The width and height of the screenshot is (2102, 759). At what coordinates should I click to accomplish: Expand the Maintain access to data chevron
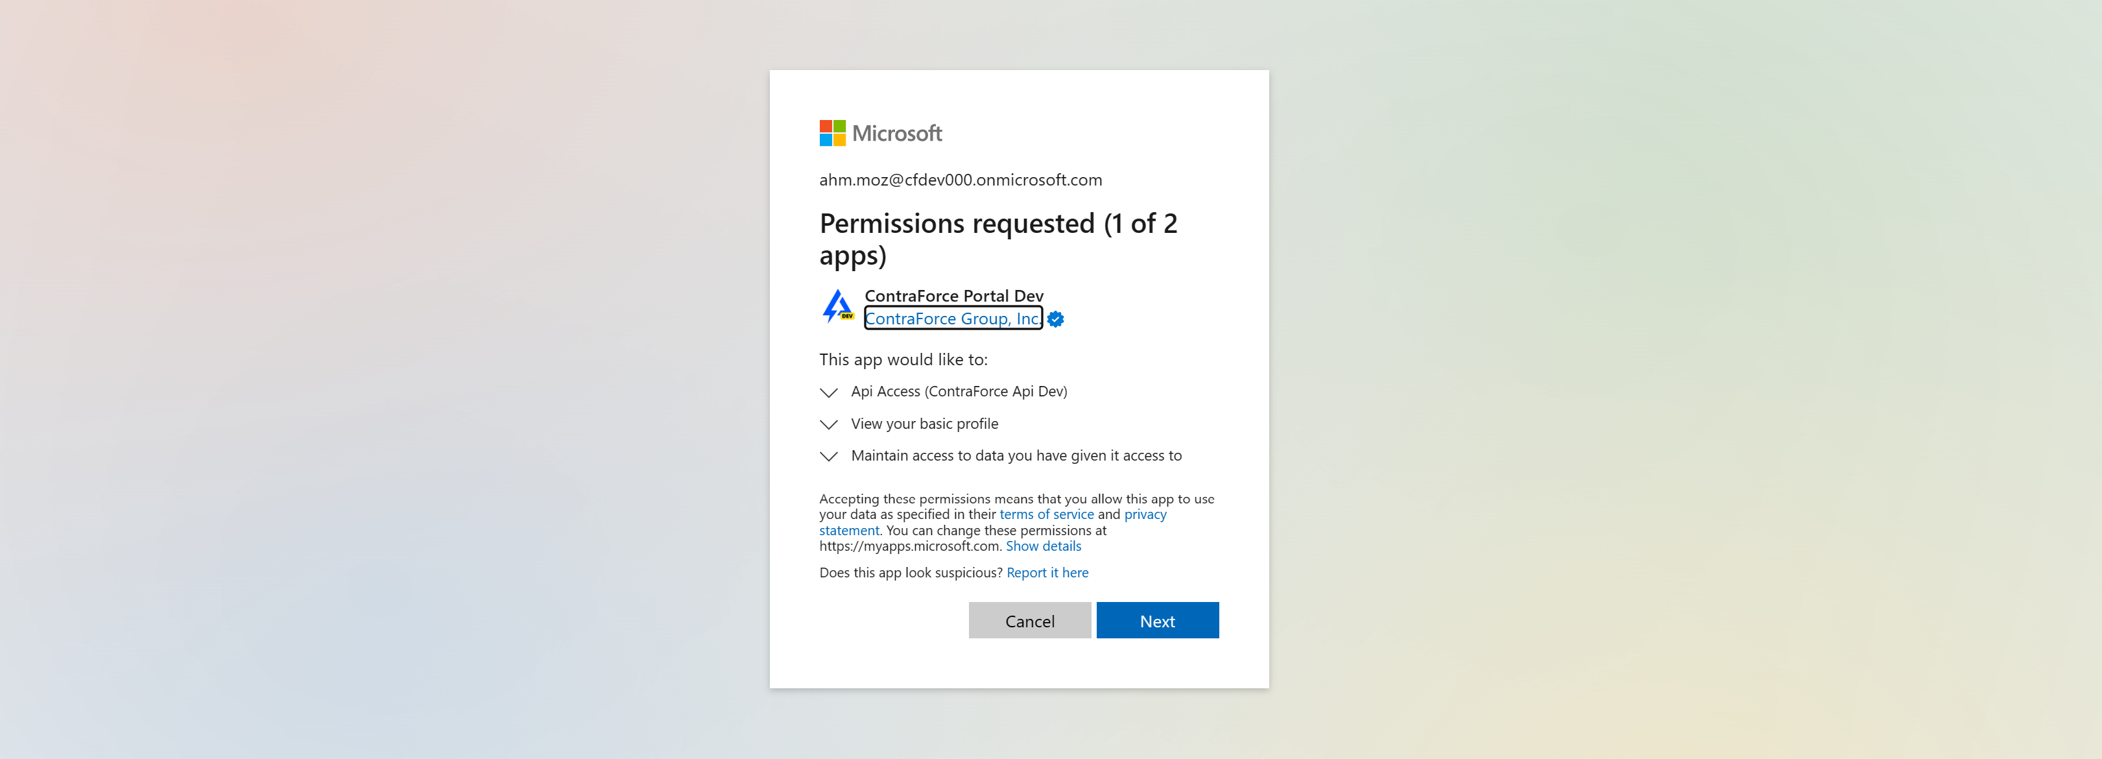click(828, 456)
